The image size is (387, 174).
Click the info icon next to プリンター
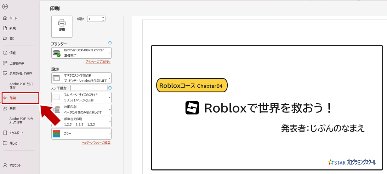coord(110,43)
